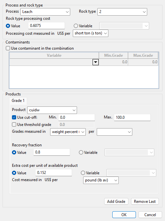Select Value radio for rock type processing cost

[x=8, y=26]
